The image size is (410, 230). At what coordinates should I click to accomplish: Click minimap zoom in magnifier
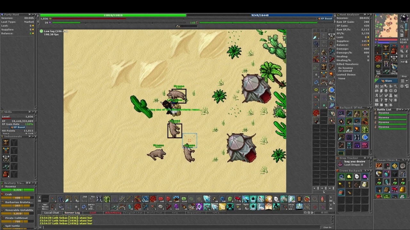coord(402,31)
